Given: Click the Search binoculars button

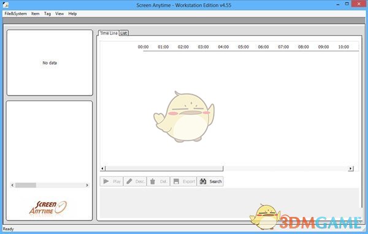Looking at the screenshot, I should tap(210, 181).
